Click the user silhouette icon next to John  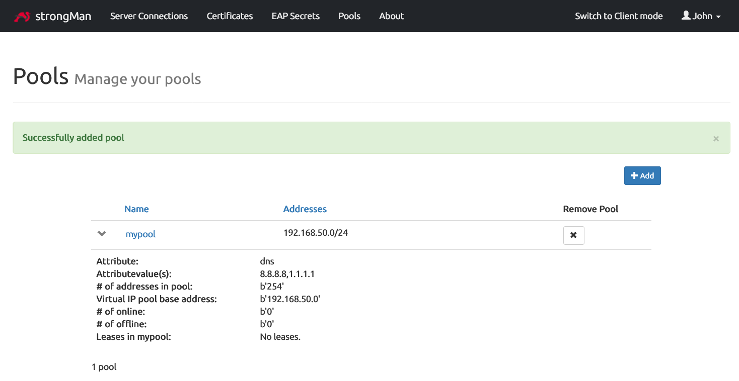click(686, 16)
